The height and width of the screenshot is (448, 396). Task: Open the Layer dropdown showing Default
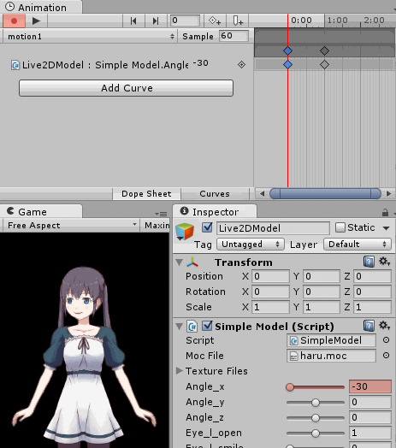tap(358, 245)
